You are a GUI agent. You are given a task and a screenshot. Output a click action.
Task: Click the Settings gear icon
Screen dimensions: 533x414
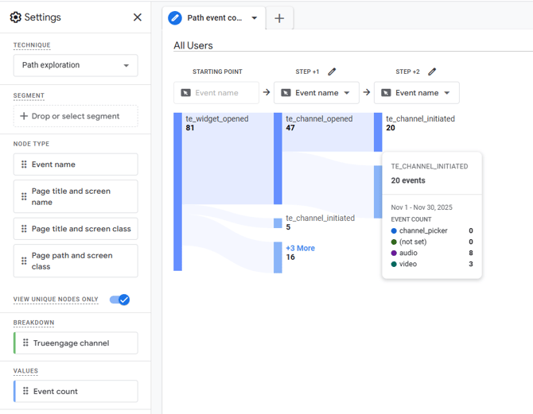click(x=15, y=17)
